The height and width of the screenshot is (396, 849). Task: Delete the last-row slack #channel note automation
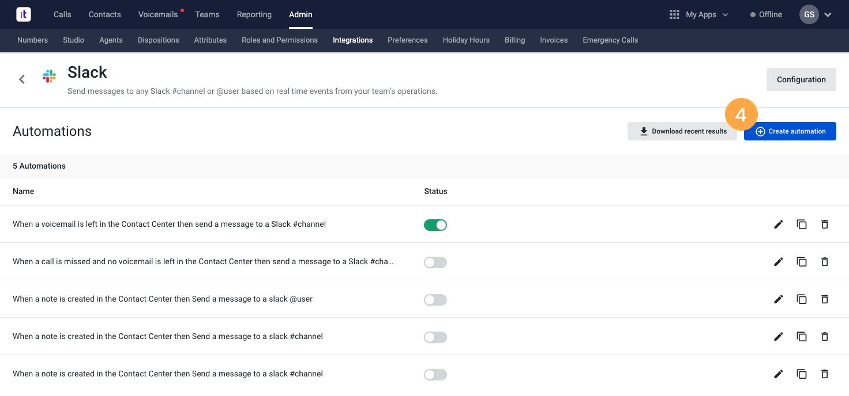825,374
